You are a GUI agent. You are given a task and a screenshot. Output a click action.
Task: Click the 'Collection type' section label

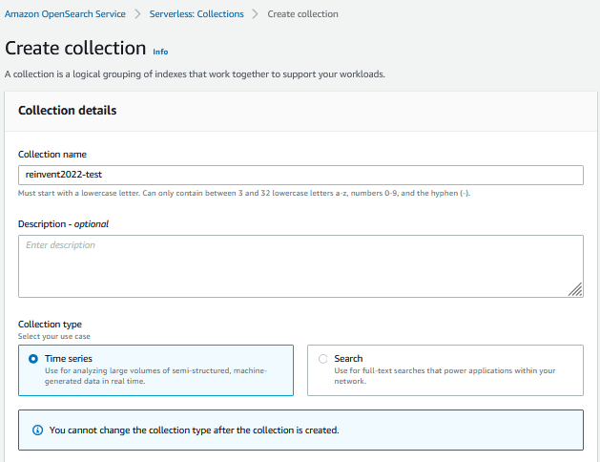(50, 325)
